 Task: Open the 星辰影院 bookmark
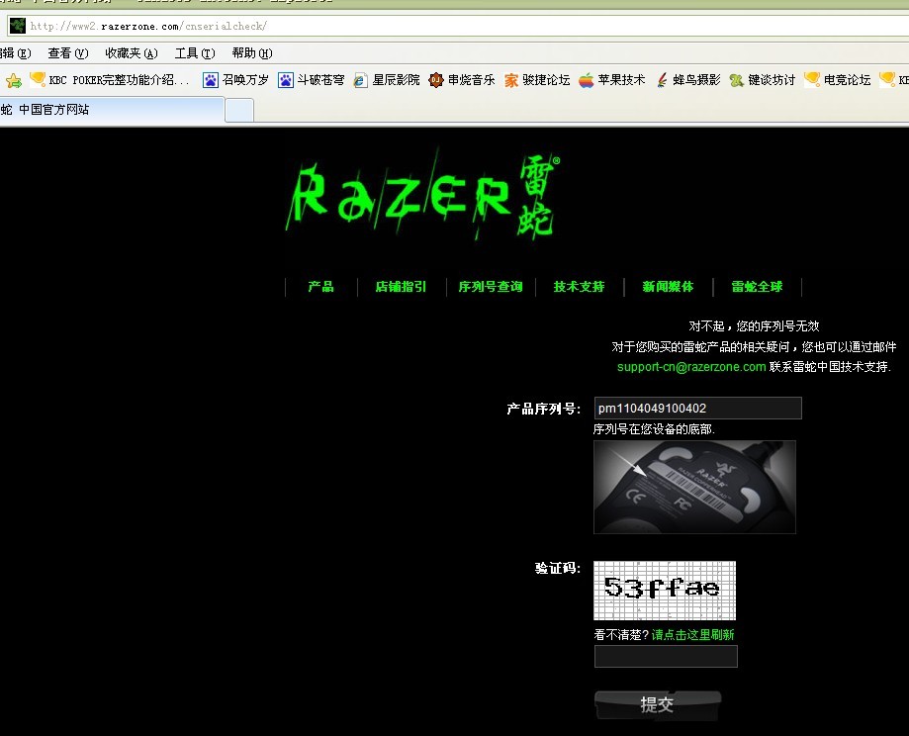coord(396,80)
